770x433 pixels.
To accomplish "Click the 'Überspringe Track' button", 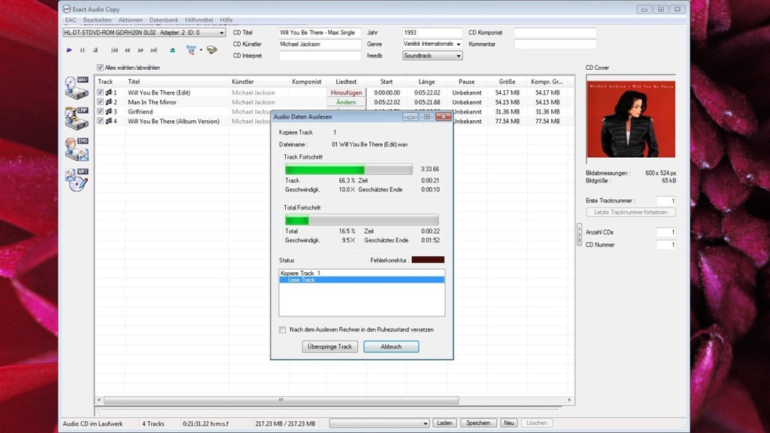I will pyautogui.click(x=330, y=347).
